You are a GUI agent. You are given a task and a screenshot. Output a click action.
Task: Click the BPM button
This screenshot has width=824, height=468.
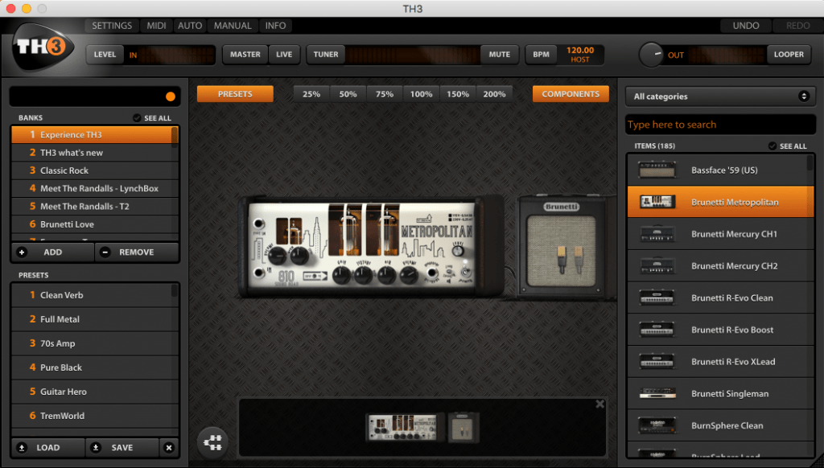[x=541, y=54]
